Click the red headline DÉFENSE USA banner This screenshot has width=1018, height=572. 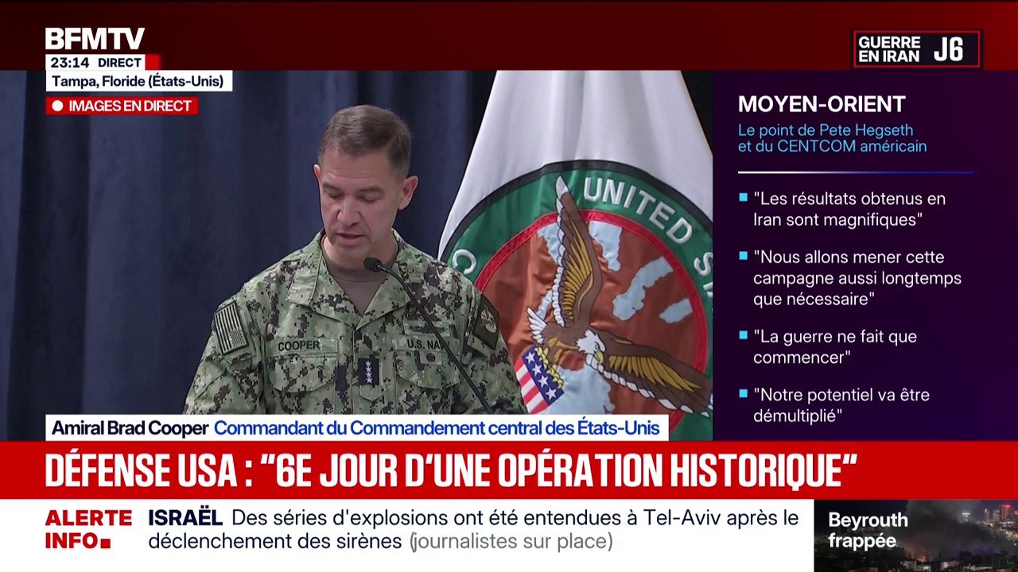tap(509, 470)
